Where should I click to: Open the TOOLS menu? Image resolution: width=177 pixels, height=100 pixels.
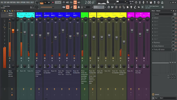point(28,2)
